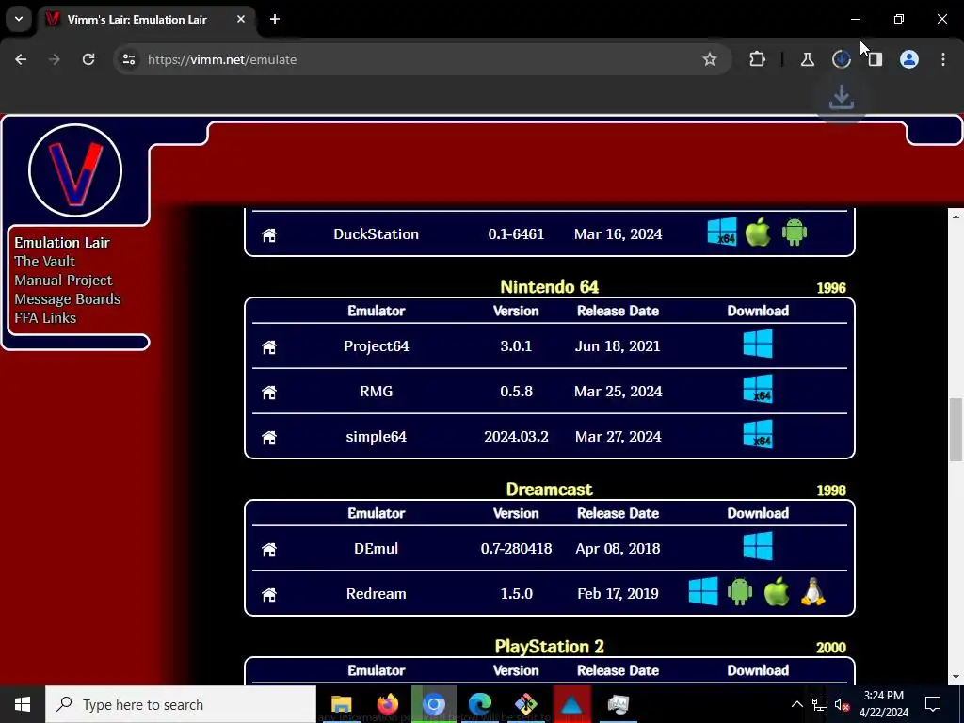Click the simple64 emulator name
The height and width of the screenshot is (723, 964).
376,436
